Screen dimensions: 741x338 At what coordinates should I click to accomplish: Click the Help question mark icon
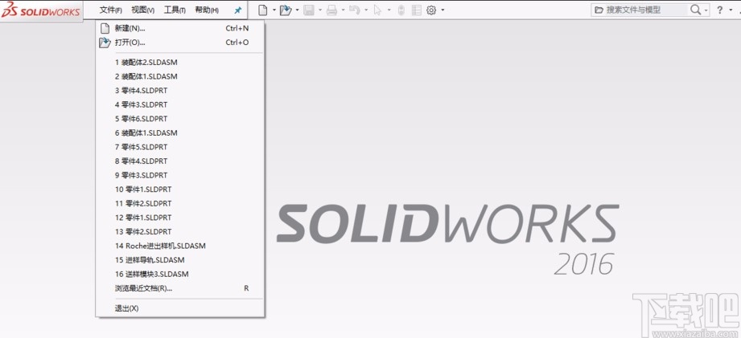pos(719,10)
